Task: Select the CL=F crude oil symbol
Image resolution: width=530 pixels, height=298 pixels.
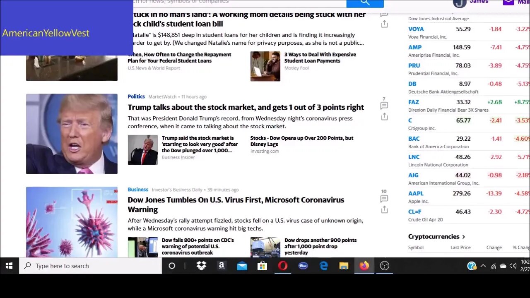Action: click(x=414, y=211)
